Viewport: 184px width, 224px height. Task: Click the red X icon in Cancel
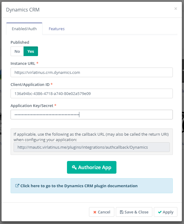pyautogui.click(x=95, y=212)
